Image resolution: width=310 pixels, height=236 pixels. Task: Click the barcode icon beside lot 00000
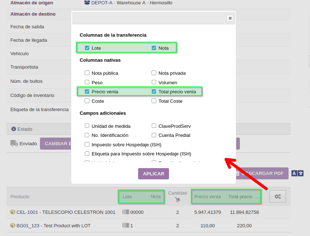pyautogui.click(x=126, y=212)
